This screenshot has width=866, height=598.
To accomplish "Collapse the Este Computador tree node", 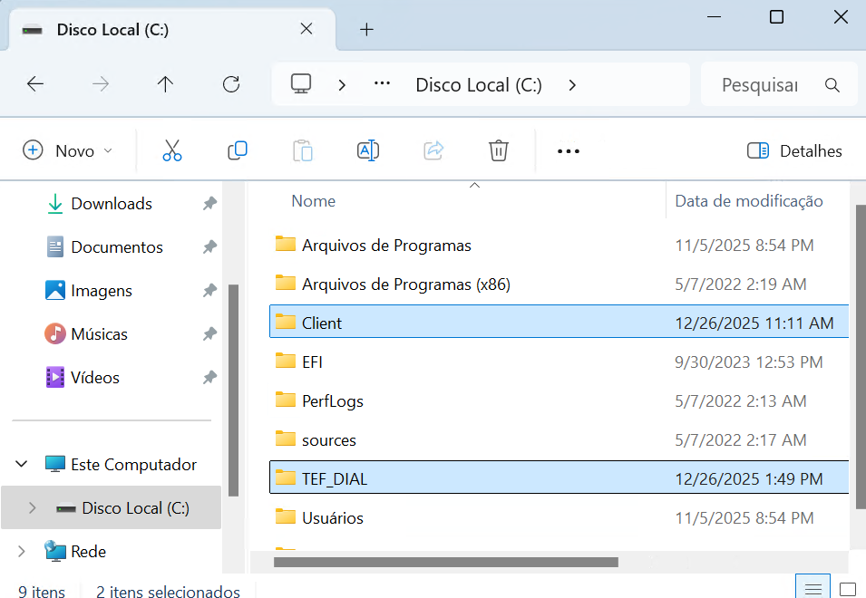I will [22, 464].
